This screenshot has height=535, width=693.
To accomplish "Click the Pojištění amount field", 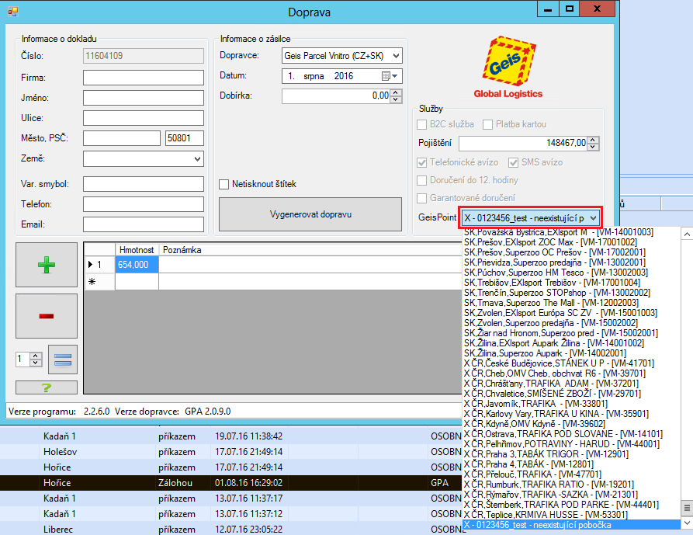I will tap(523, 143).
